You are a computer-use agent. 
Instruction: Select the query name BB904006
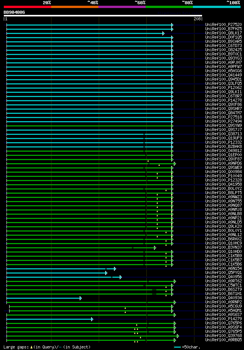click(14, 12)
